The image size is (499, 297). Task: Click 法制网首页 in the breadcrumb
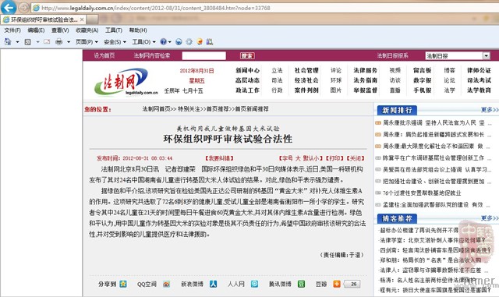click(156, 109)
